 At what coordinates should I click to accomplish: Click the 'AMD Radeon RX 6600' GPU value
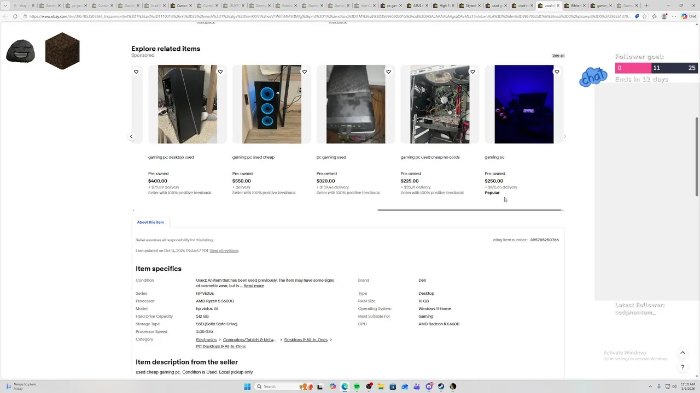pyautogui.click(x=439, y=324)
